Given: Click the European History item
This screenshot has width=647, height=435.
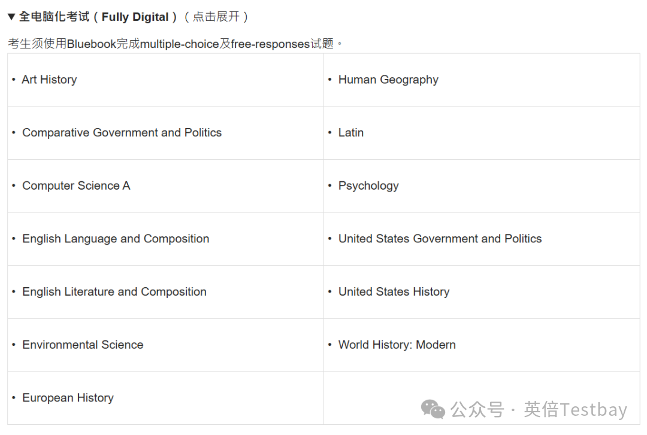Looking at the screenshot, I should coord(68,398).
